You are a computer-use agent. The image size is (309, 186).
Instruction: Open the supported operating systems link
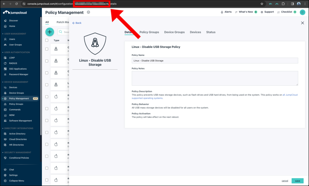coord(148,98)
